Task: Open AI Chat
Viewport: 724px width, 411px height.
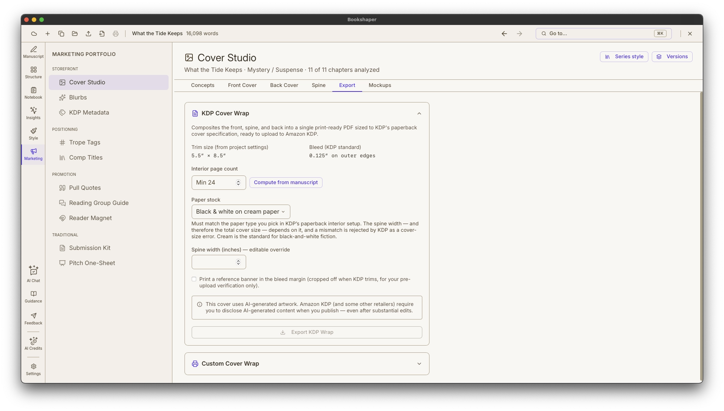Action: click(x=33, y=274)
